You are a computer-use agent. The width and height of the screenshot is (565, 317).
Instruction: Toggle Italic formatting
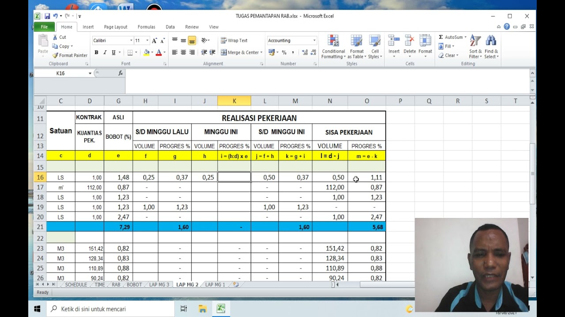[x=105, y=52]
